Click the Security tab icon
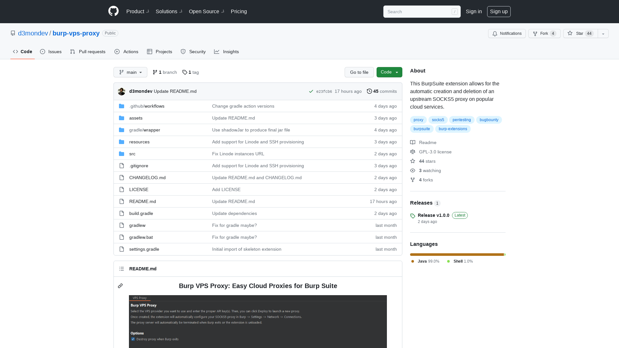Image resolution: width=619 pixels, height=348 pixels. 183,52
